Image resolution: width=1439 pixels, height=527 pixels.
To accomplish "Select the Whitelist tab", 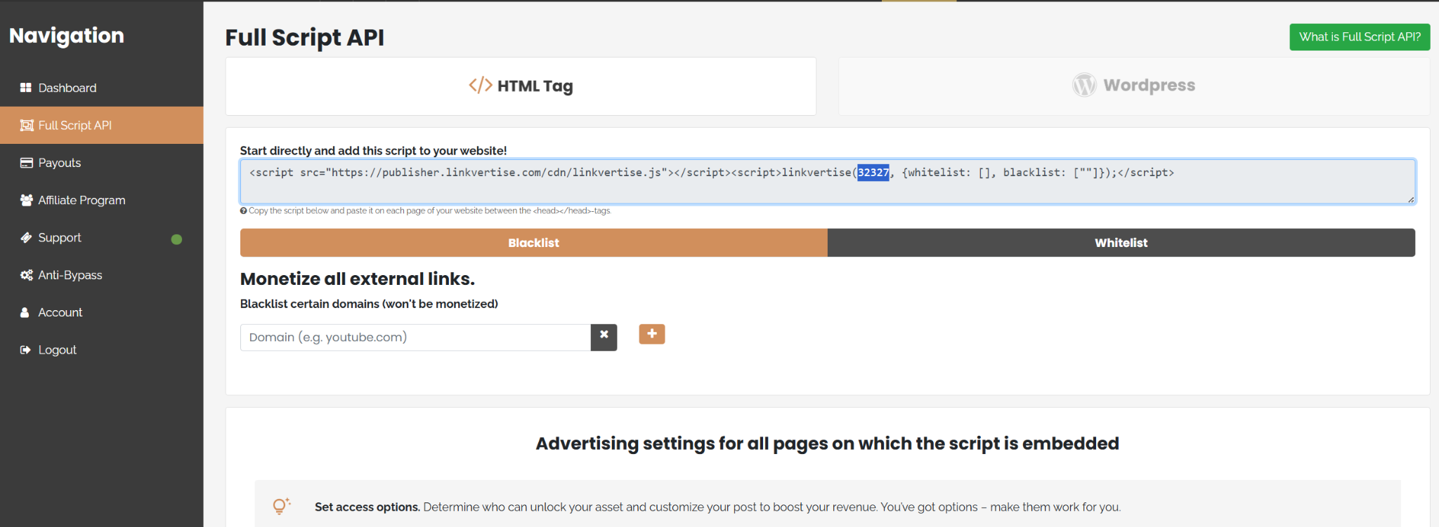I will (1121, 243).
